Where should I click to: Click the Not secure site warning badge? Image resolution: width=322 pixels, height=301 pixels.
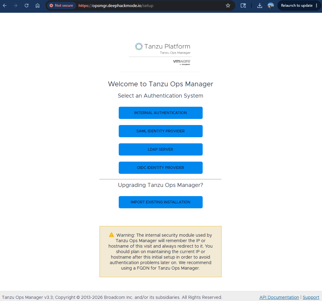click(x=61, y=5)
